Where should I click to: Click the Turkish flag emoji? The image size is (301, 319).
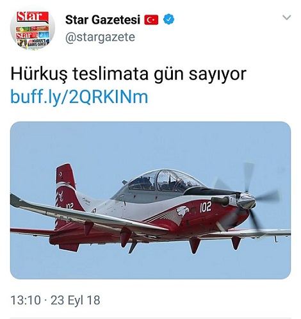151,20
